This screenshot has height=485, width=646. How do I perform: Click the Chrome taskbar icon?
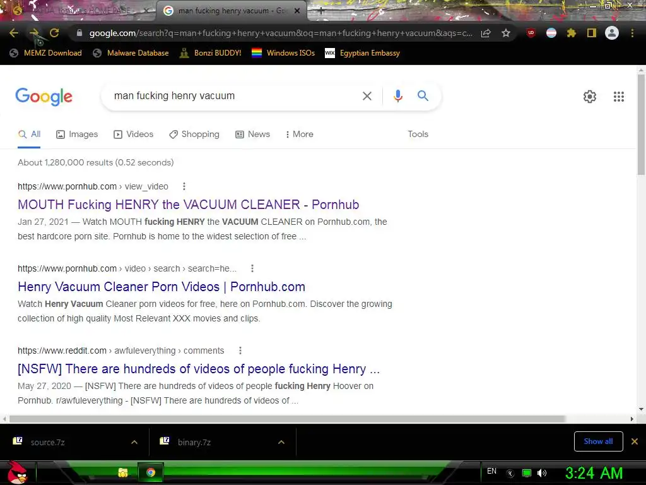pyautogui.click(x=151, y=472)
